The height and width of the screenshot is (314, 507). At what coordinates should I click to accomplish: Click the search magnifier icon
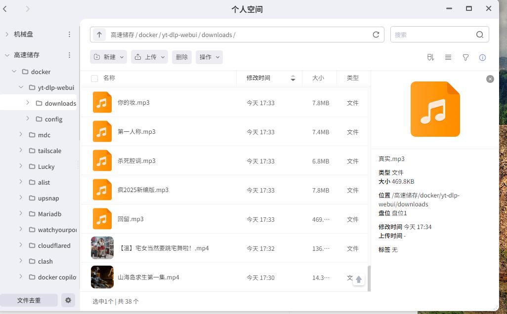click(x=480, y=35)
